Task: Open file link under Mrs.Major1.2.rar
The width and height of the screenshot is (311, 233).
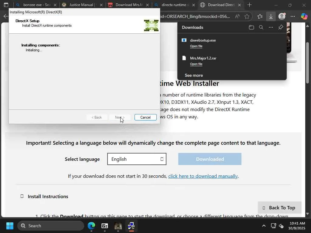Action: point(196,64)
